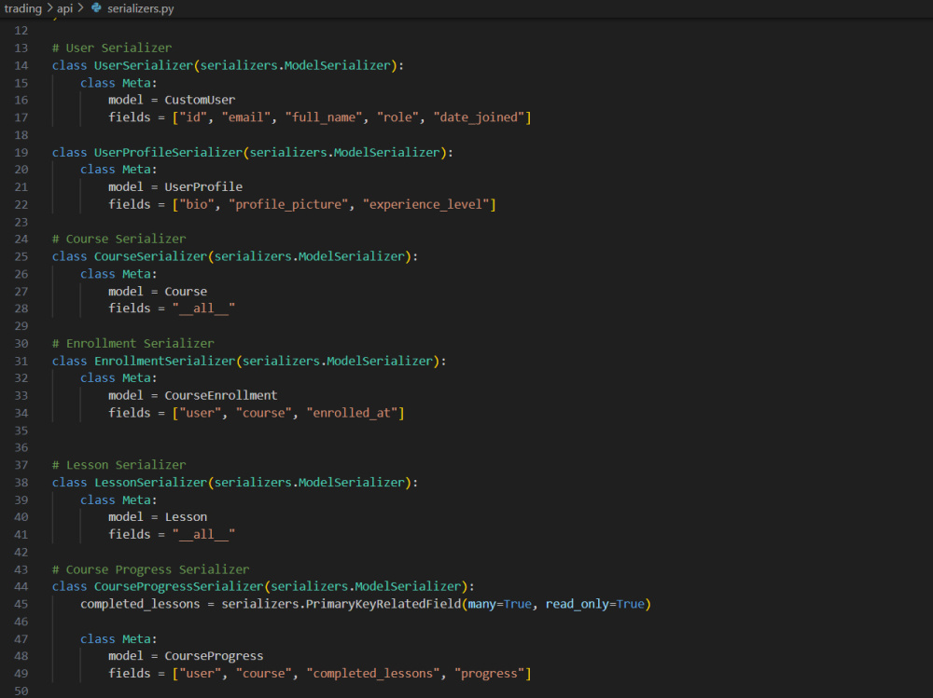
Task: Click 'LessonSerializer' class name
Action: 150,482
